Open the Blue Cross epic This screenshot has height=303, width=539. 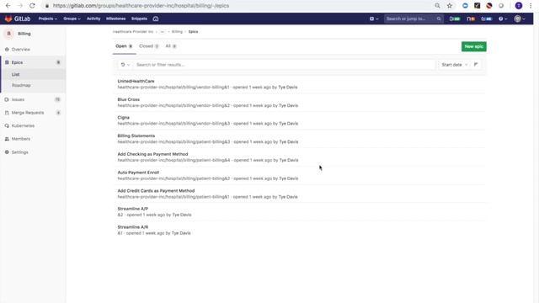pyautogui.click(x=129, y=99)
